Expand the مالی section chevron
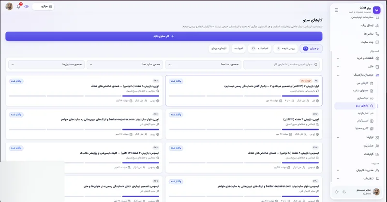387x202 pixels. (x=338, y=67)
